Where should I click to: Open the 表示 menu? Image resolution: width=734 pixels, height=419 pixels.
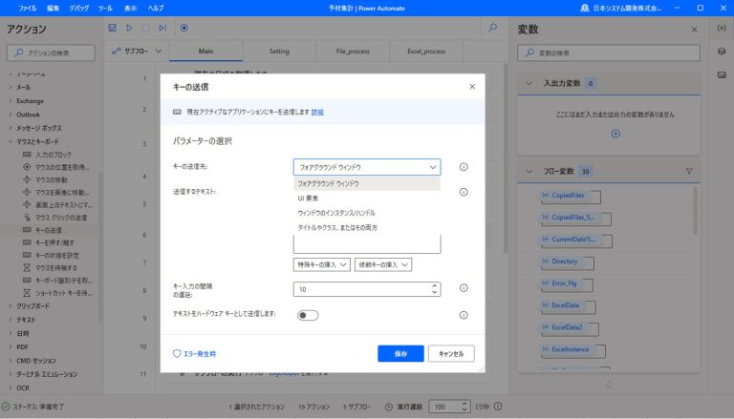coord(131,8)
